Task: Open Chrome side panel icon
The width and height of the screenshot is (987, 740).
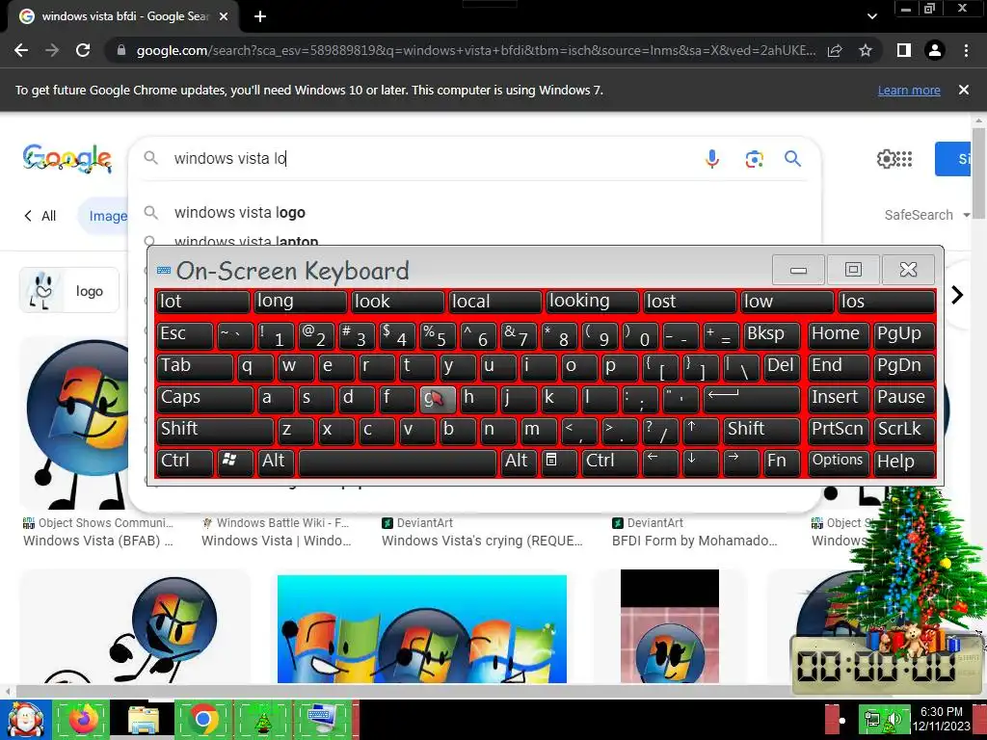Action: tap(904, 50)
